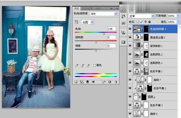181x118 pixels.
Task: Open the collapsed Masks panel icon
Action: pos(123,42)
